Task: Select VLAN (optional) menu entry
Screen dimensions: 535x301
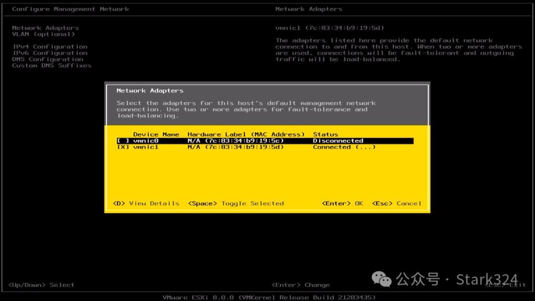Action: click(43, 34)
